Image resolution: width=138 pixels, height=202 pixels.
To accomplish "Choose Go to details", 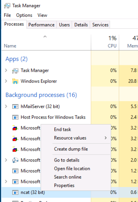I will point(76,160).
